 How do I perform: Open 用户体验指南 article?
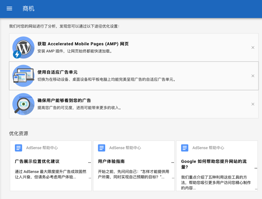pyautogui.click(x=111, y=161)
